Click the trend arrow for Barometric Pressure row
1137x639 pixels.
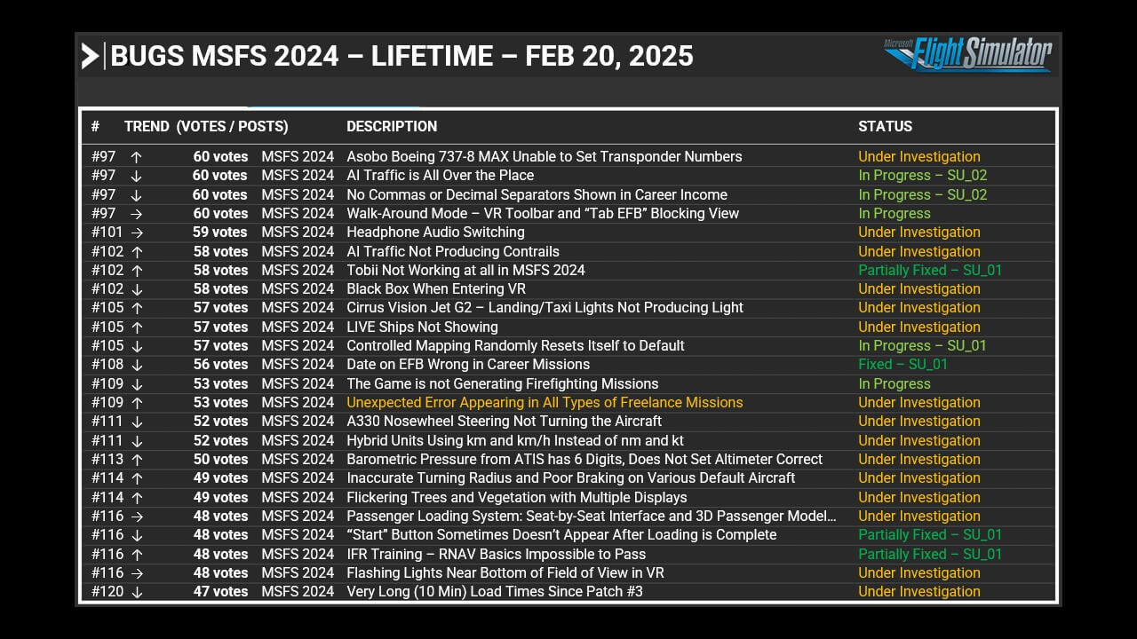tap(136, 460)
